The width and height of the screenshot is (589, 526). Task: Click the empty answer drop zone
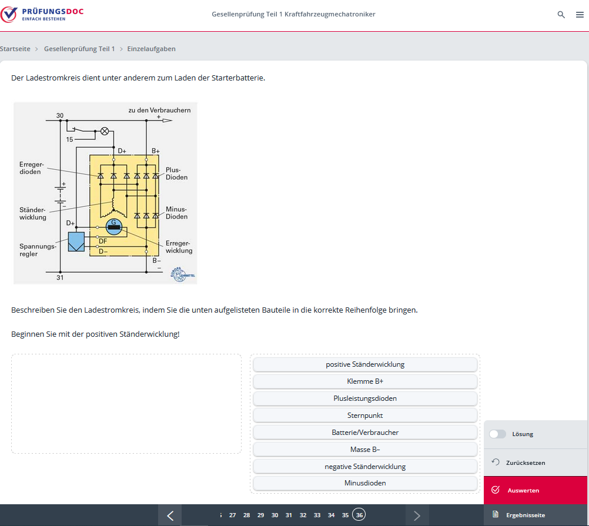pyautogui.click(x=126, y=404)
